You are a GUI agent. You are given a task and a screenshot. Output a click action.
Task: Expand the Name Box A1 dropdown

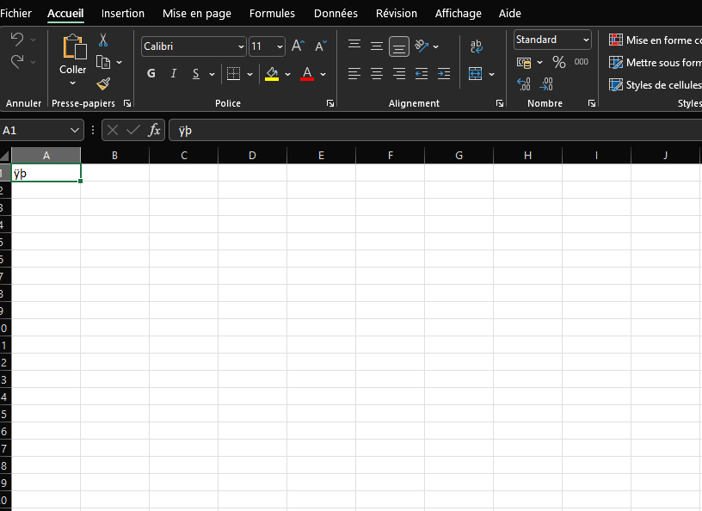coord(75,130)
